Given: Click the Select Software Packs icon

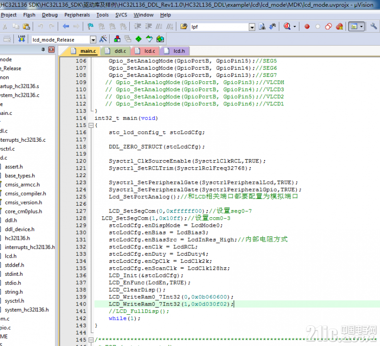Looking at the screenshot, I should [149, 39].
